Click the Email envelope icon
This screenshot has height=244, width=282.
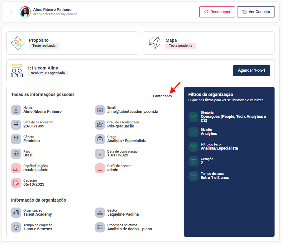click(x=100, y=110)
